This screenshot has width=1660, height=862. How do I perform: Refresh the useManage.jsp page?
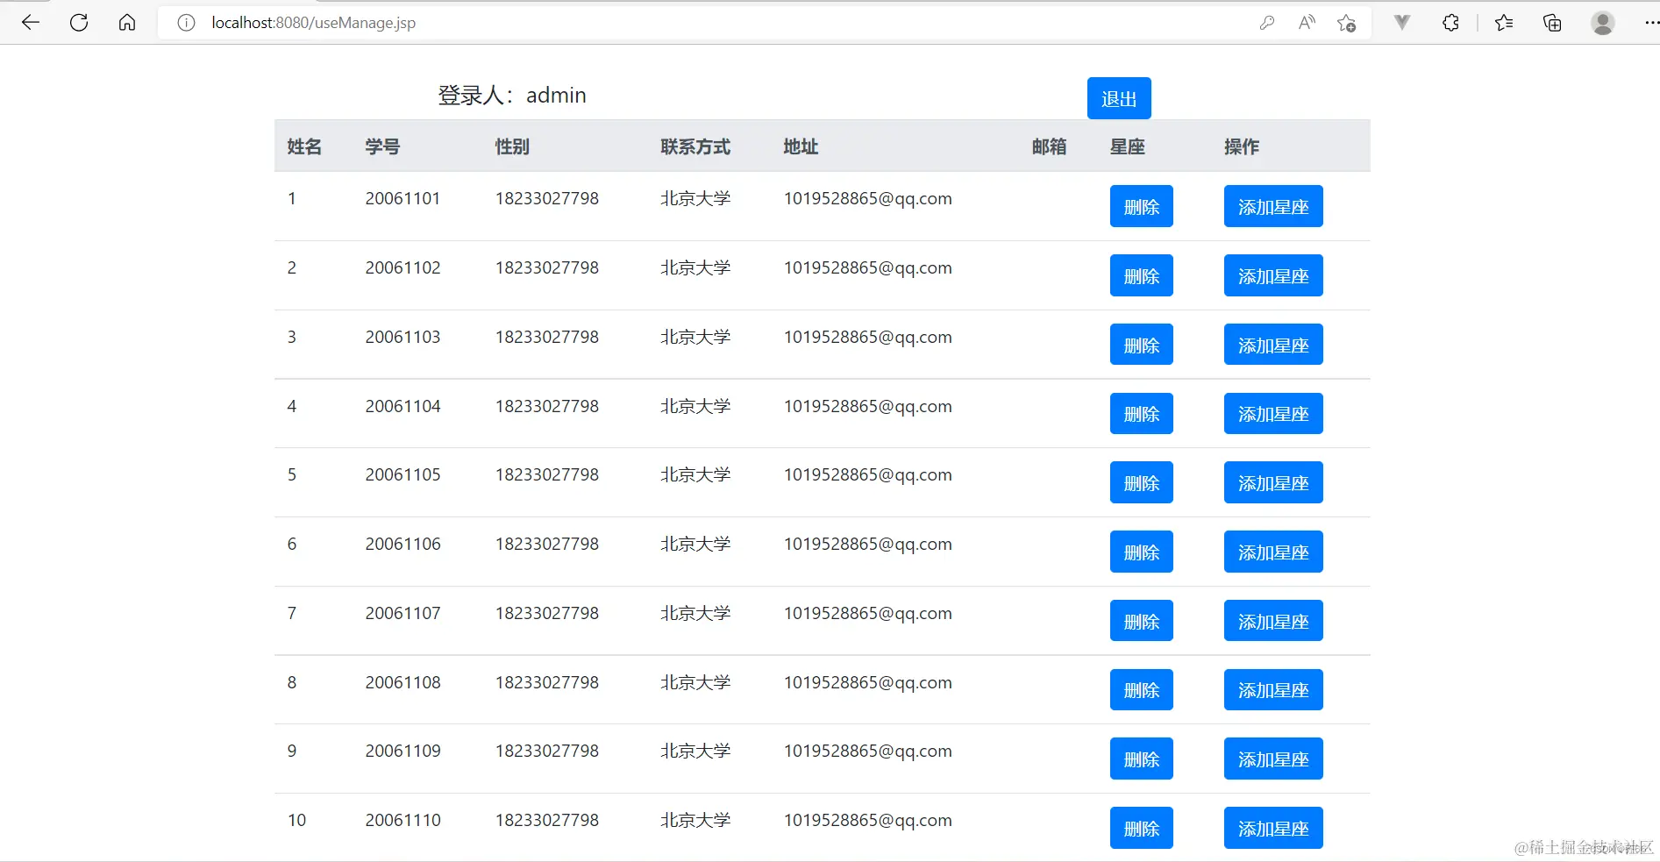click(x=79, y=23)
